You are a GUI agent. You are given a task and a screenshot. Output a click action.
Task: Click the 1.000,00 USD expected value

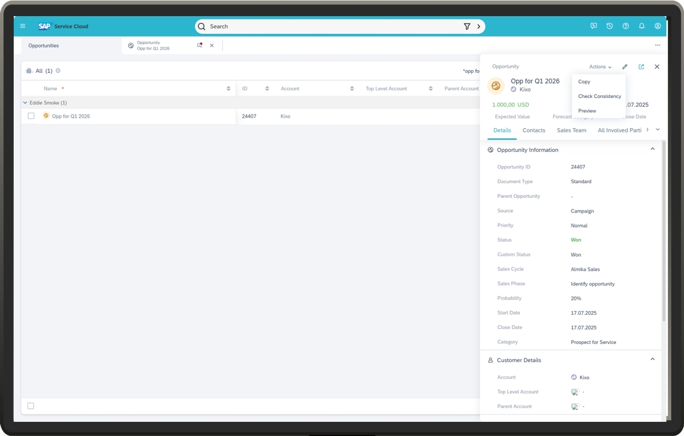point(510,105)
